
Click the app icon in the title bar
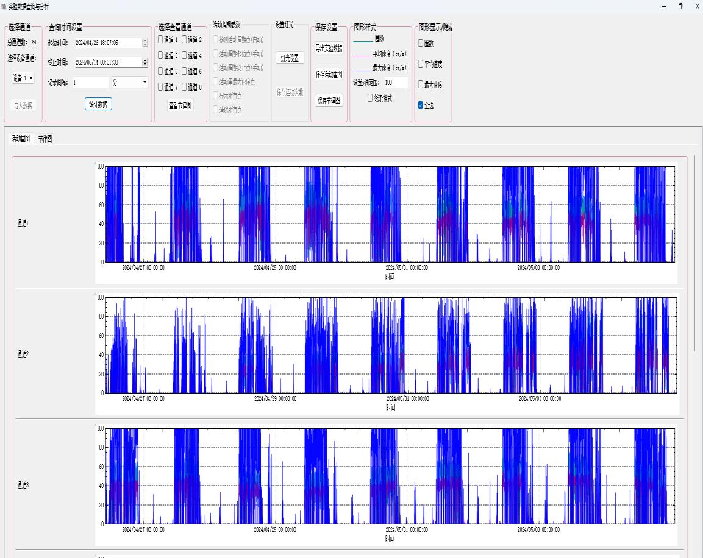(x=4, y=6)
